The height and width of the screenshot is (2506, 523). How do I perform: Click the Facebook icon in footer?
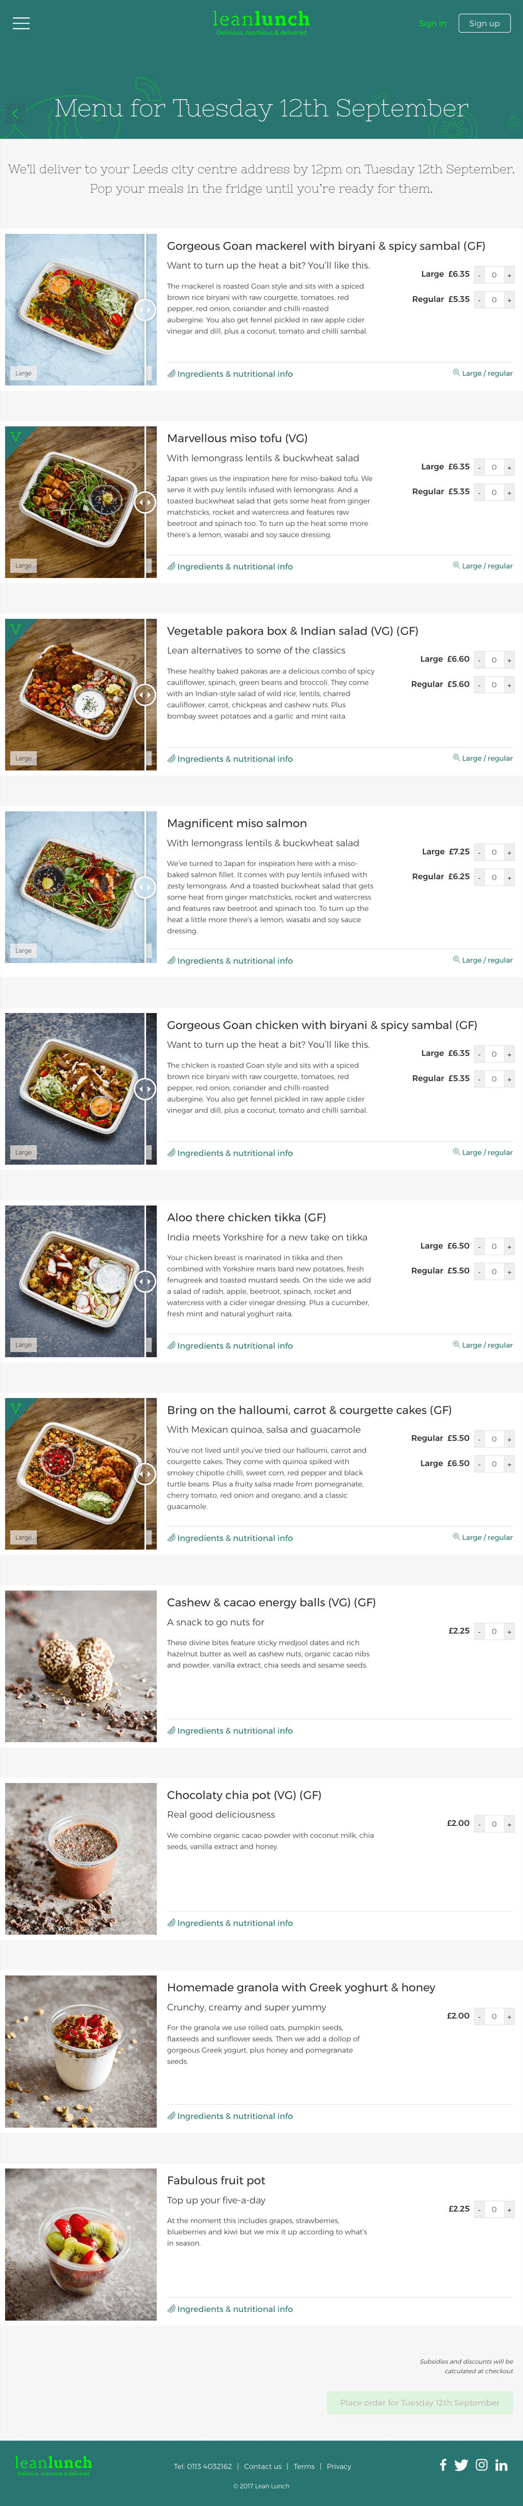pos(443,2464)
